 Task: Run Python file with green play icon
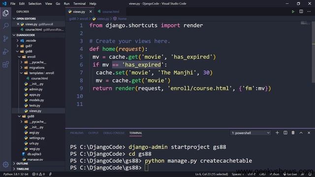click(x=293, y=12)
